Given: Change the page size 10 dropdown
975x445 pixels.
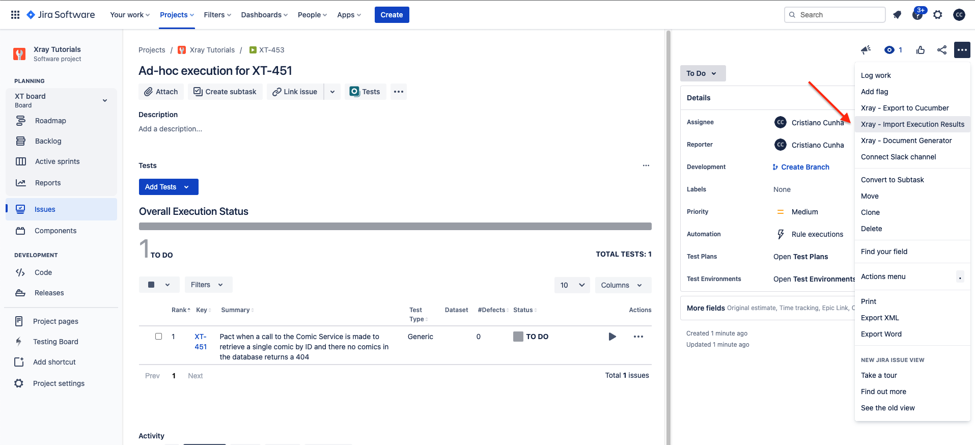Looking at the screenshot, I should [x=572, y=285].
